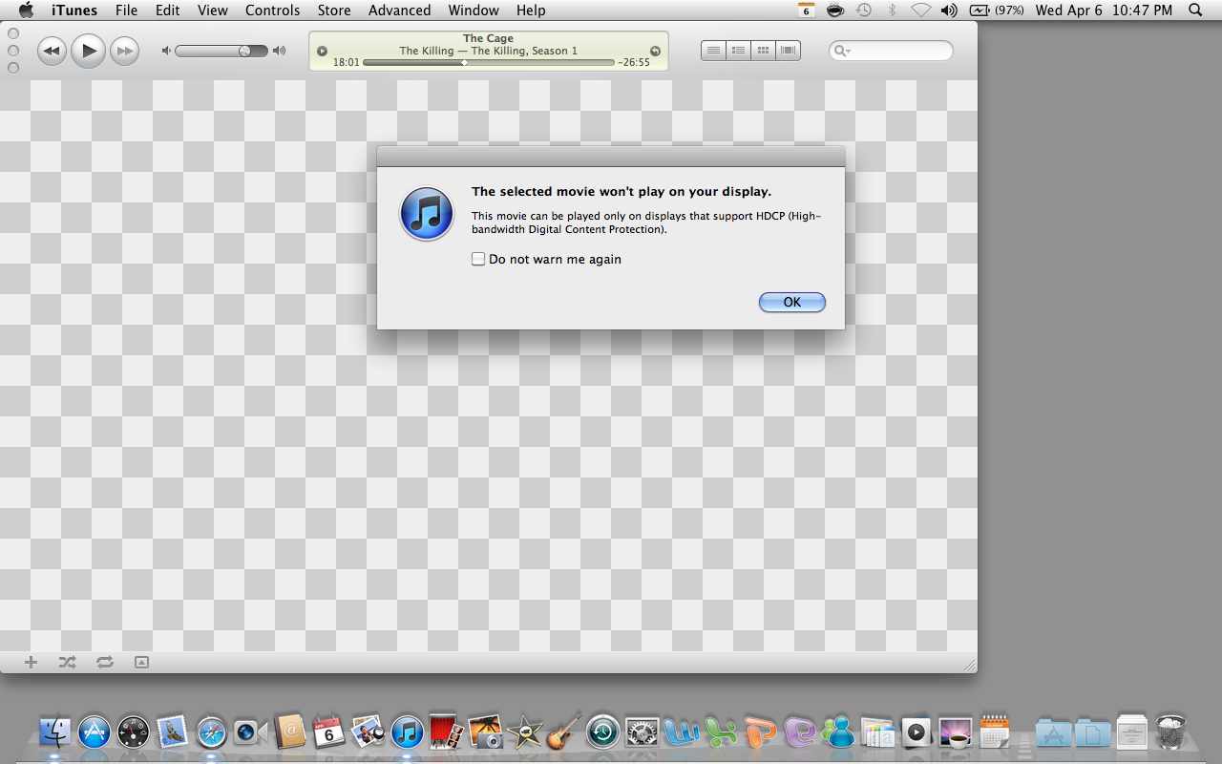The image size is (1222, 764).
Task: Open the File menu
Action: (x=126, y=11)
